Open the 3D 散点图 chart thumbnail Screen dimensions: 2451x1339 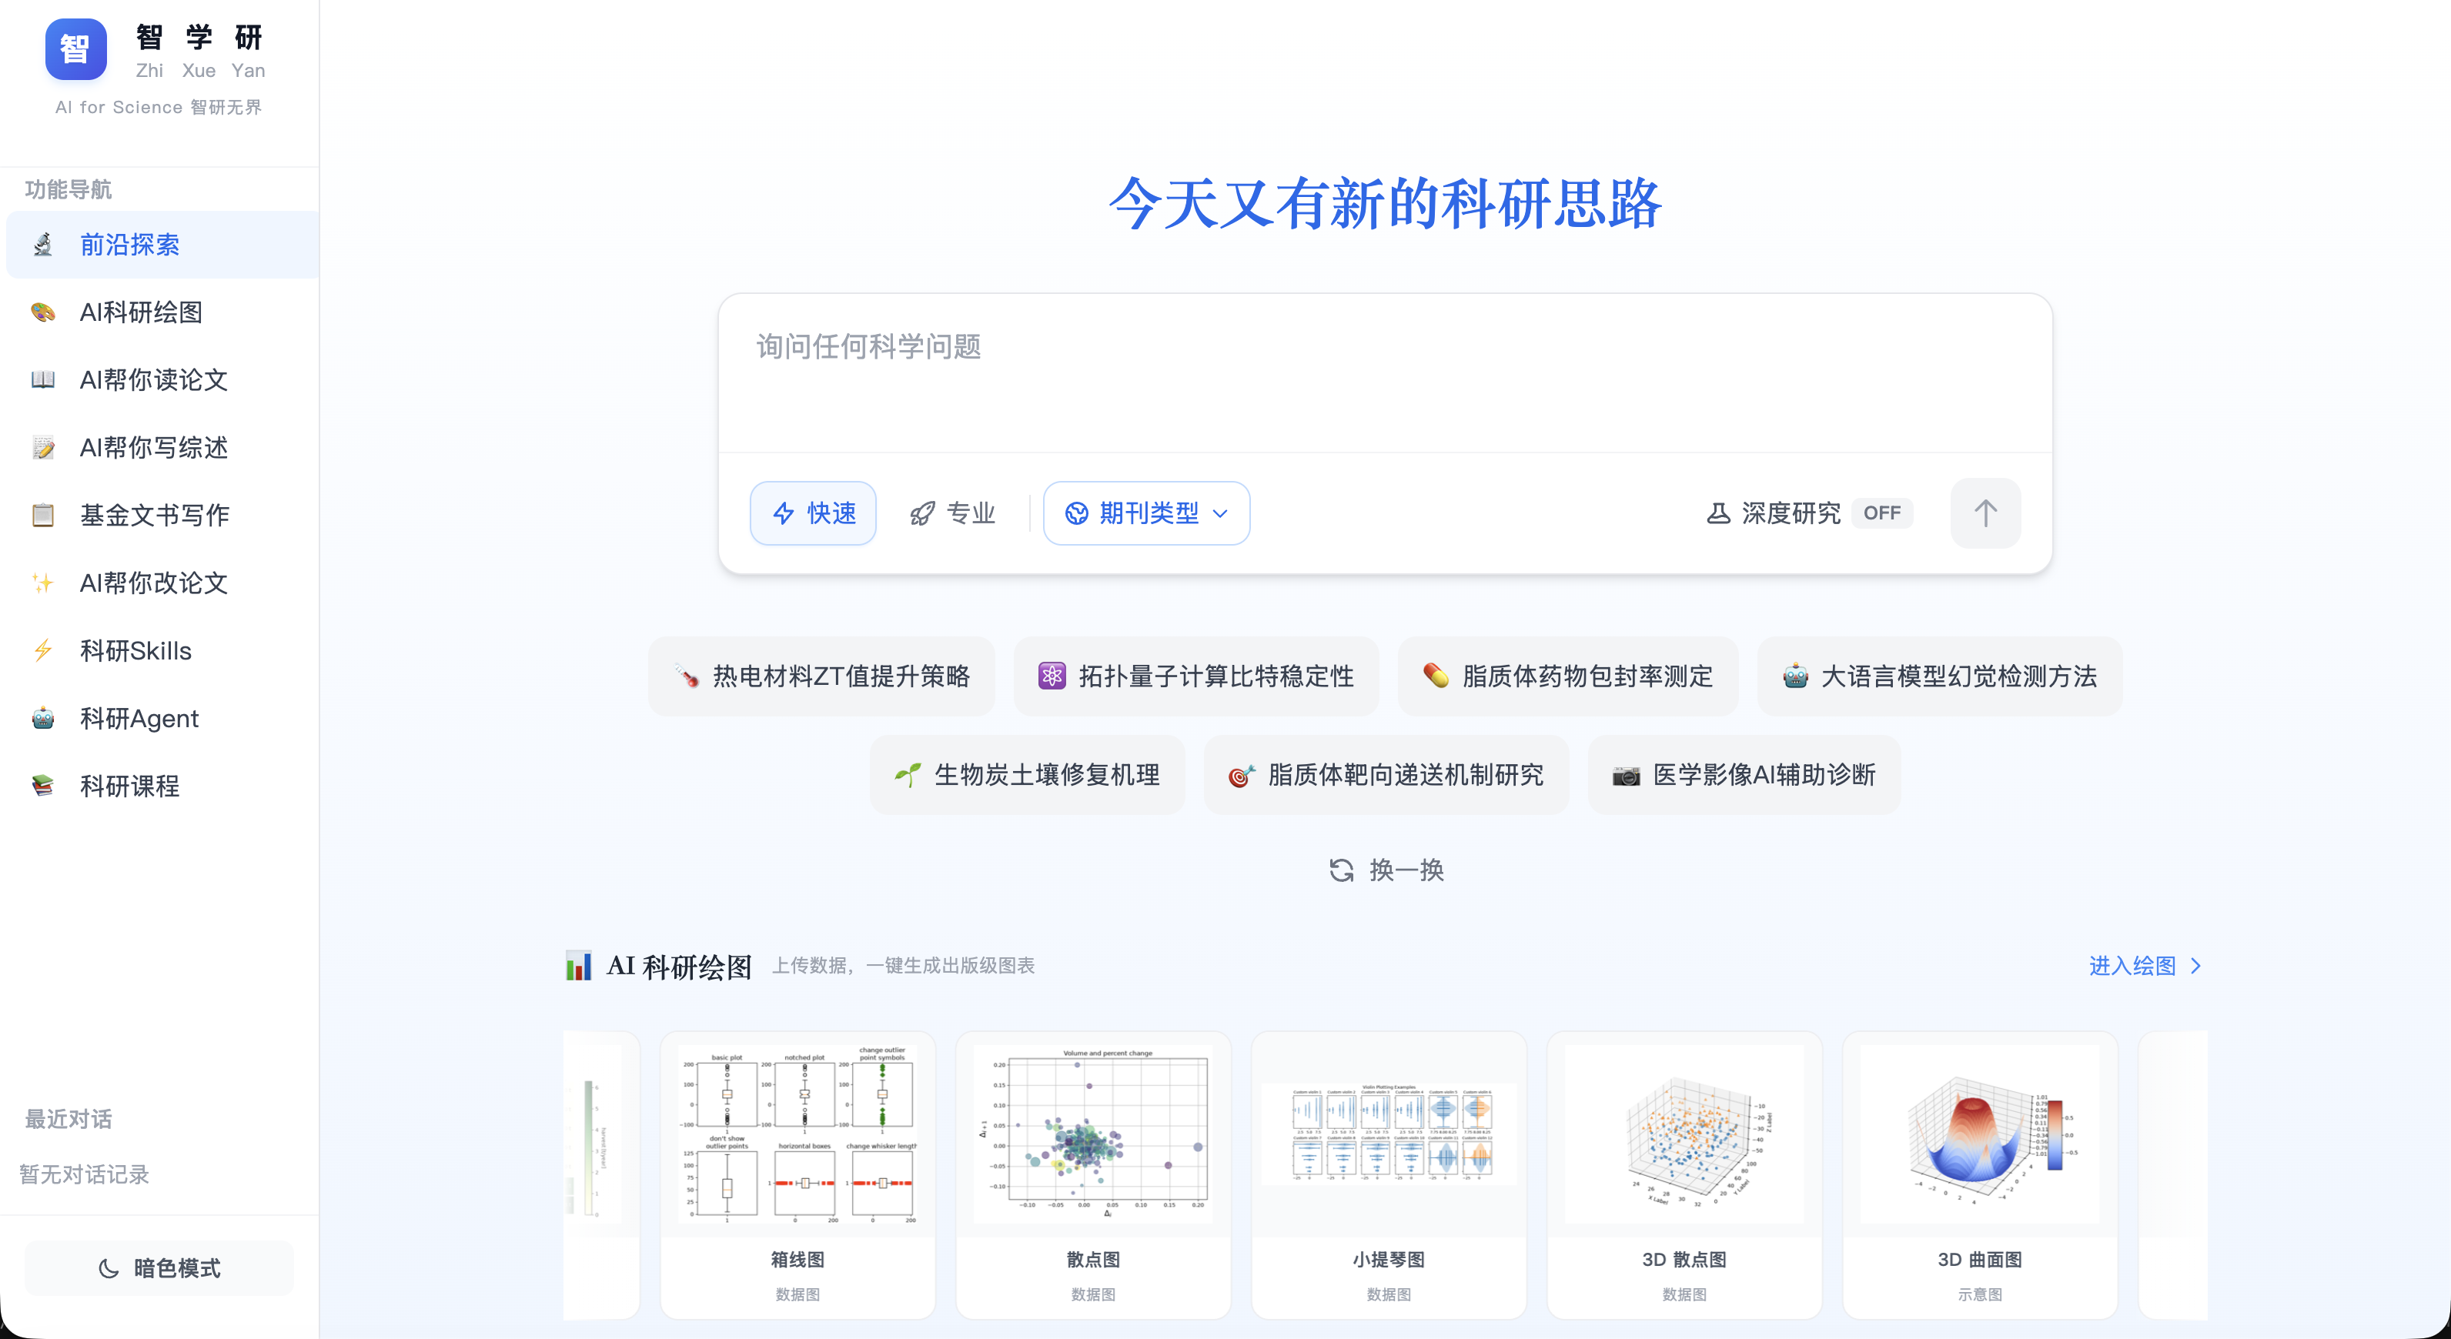pyautogui.click(x=1684, y=1134)
